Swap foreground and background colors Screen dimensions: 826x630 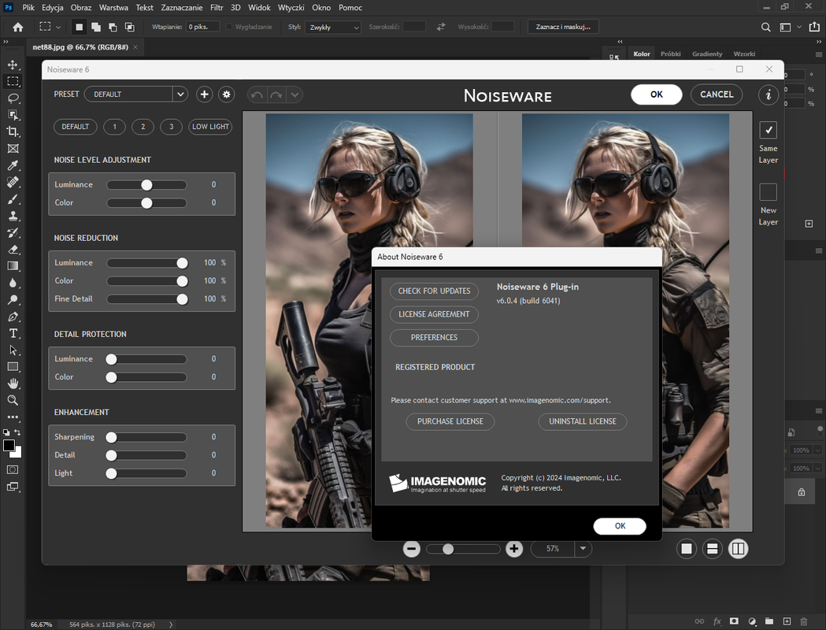(17, 432)
